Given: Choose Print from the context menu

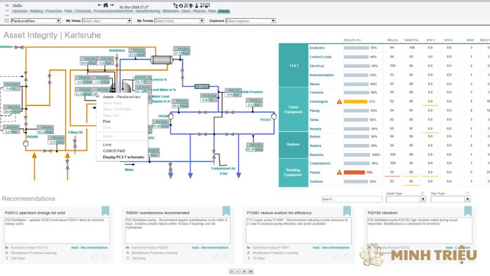Looking at the screenshot, I should tap(107, 121).
